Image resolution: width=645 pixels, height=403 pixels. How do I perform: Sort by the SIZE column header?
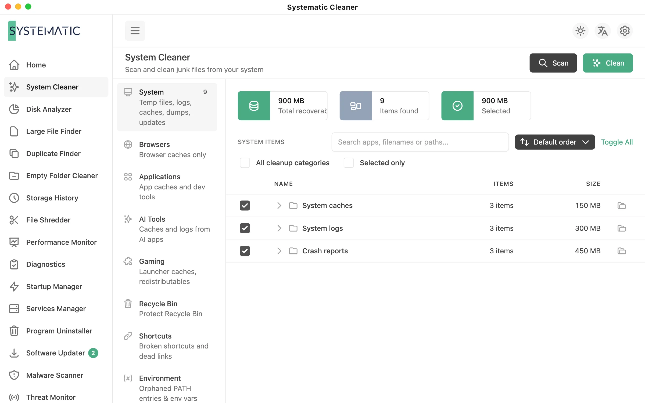pyautogui.click(x=593, y=184)
